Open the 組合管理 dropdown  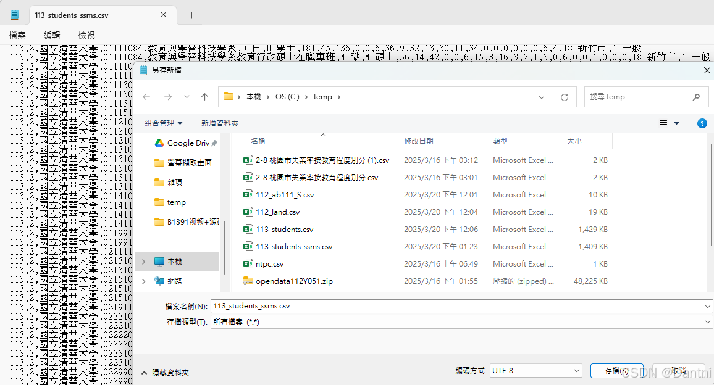(164, 123)
